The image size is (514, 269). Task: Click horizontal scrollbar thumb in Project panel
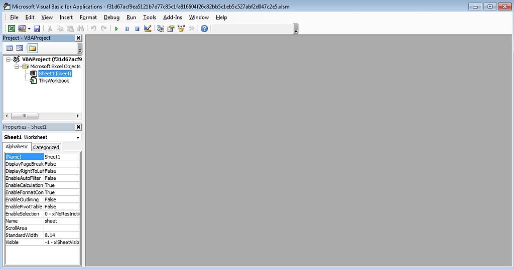coord(25,116)
